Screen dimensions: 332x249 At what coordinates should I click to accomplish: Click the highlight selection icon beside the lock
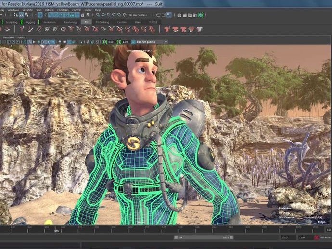click(88, 15)
